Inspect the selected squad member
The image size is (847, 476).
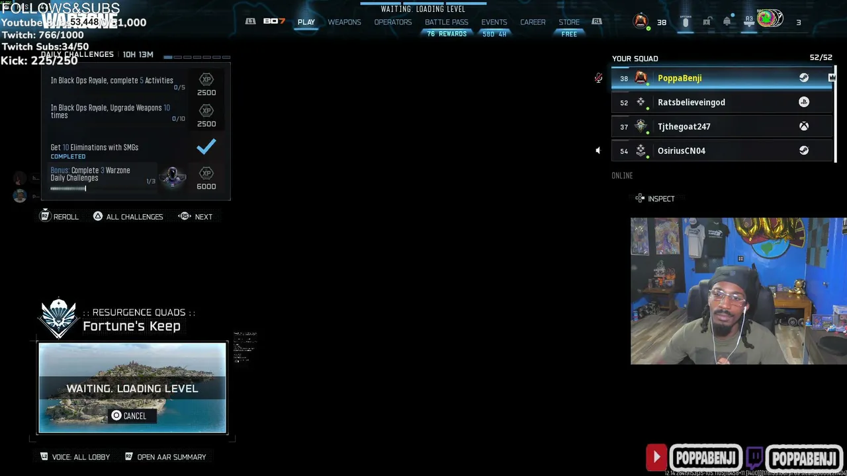point(654,198)
